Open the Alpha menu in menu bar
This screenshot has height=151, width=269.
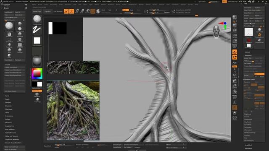click(34, 5)
